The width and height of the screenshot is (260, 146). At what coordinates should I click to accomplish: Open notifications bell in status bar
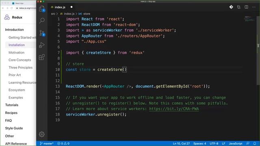click(255, 144)
